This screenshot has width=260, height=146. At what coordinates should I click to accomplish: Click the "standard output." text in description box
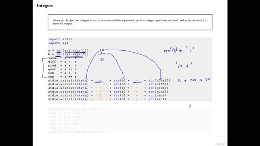[x=63, y=24]
